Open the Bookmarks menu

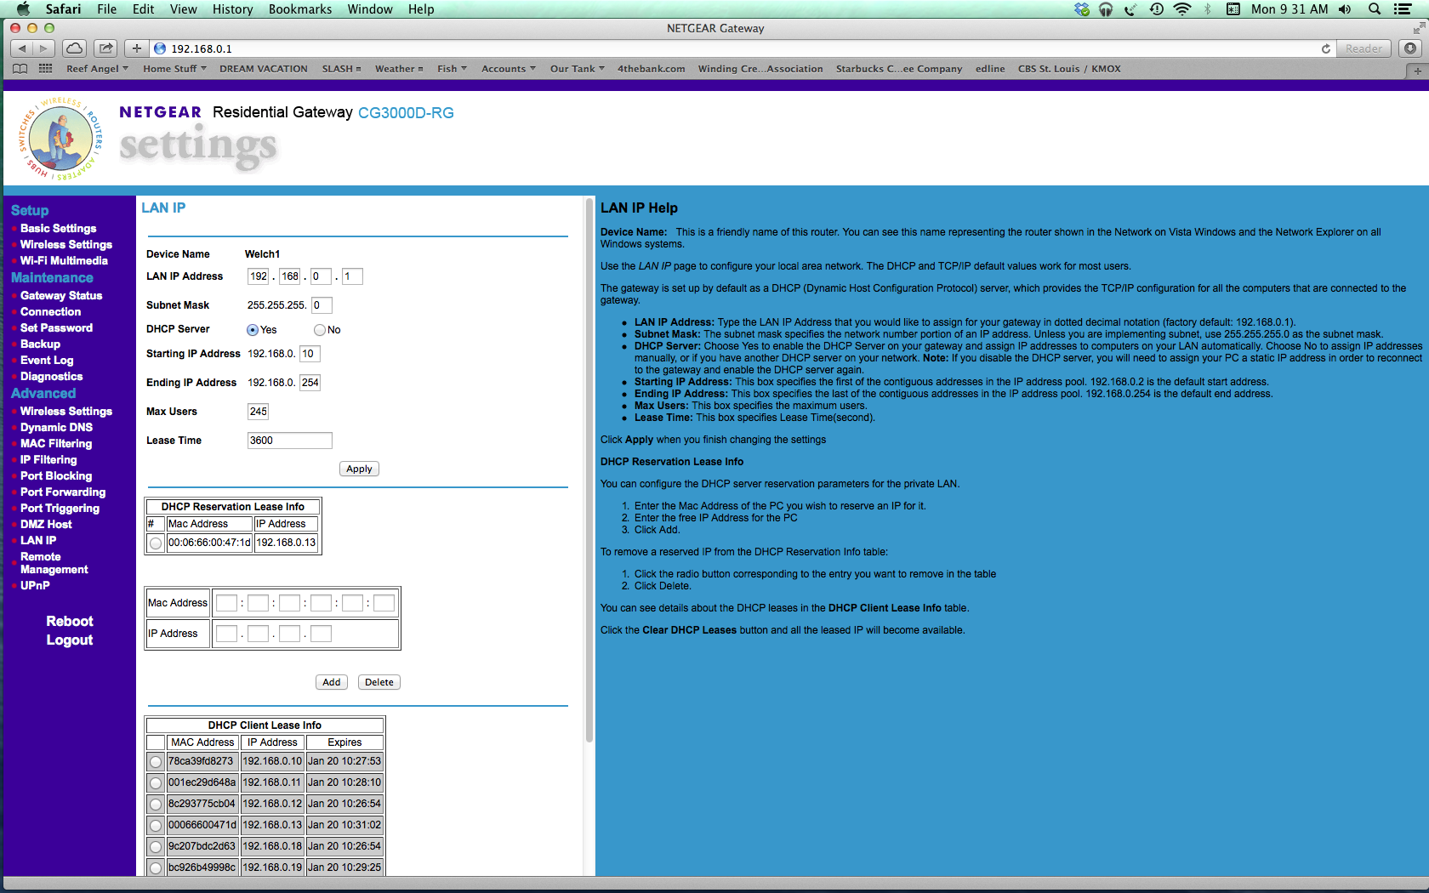(299, 9)
